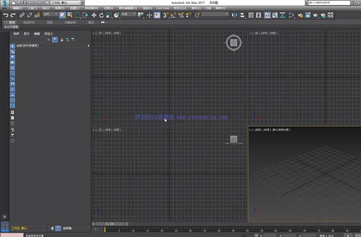Click inside the help keyword search field
The image size is (361, 237).
329,3
